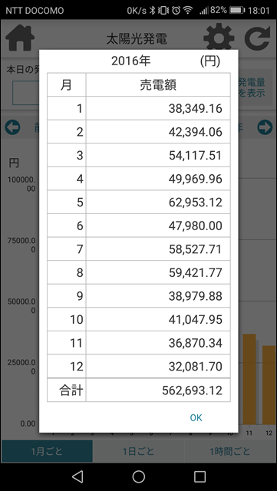This screenshot has width=277, height=491.
Task: Tap the home icon
Action: click(x=20, y=38)
